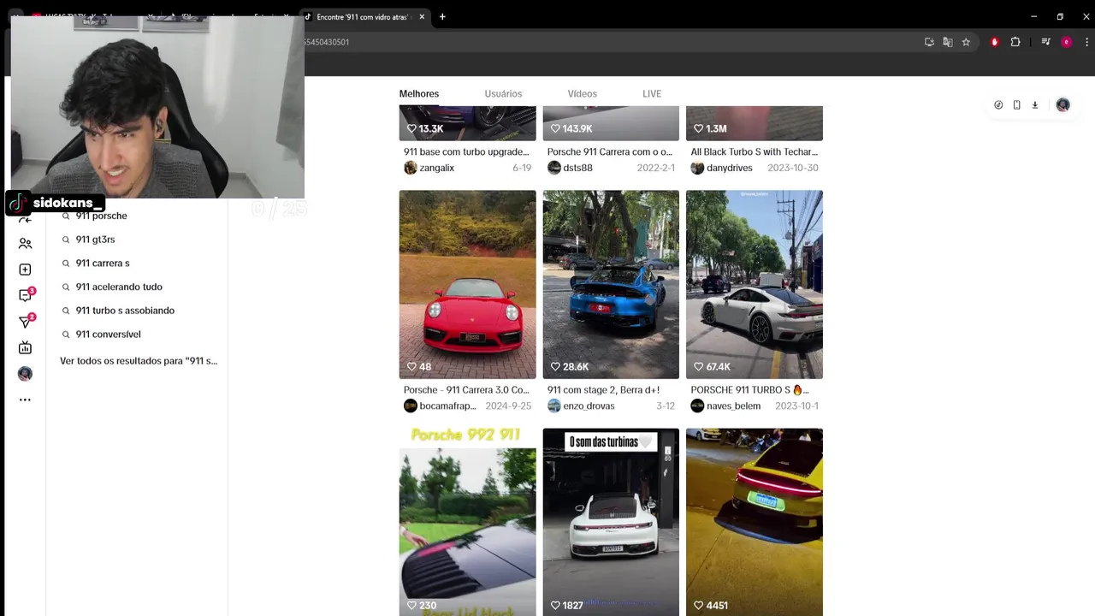The image size is (1095, 616).
Task: Open the TikTok profile avatar at top right
Action: coord(1062,105)
